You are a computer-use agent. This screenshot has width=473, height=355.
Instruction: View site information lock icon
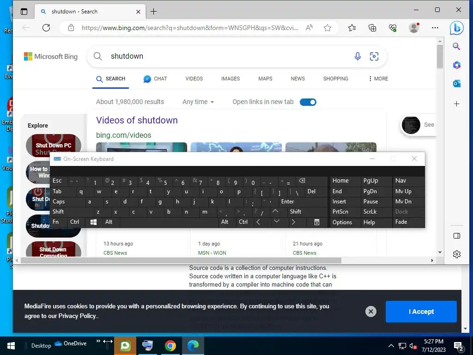click(71, 28)
